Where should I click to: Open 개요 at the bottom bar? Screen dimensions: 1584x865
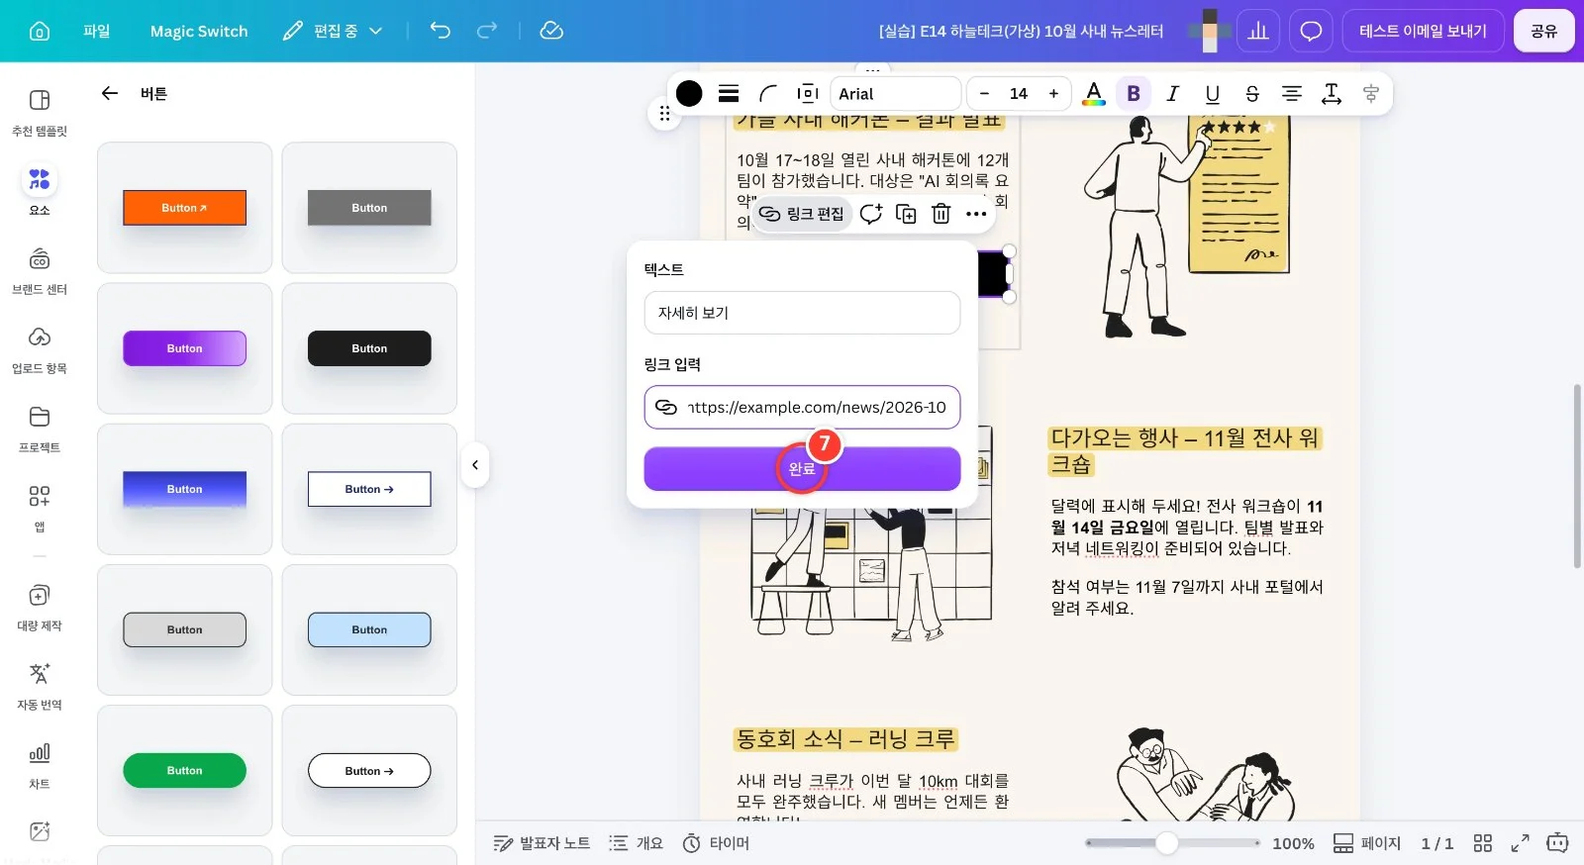(636, 843)
